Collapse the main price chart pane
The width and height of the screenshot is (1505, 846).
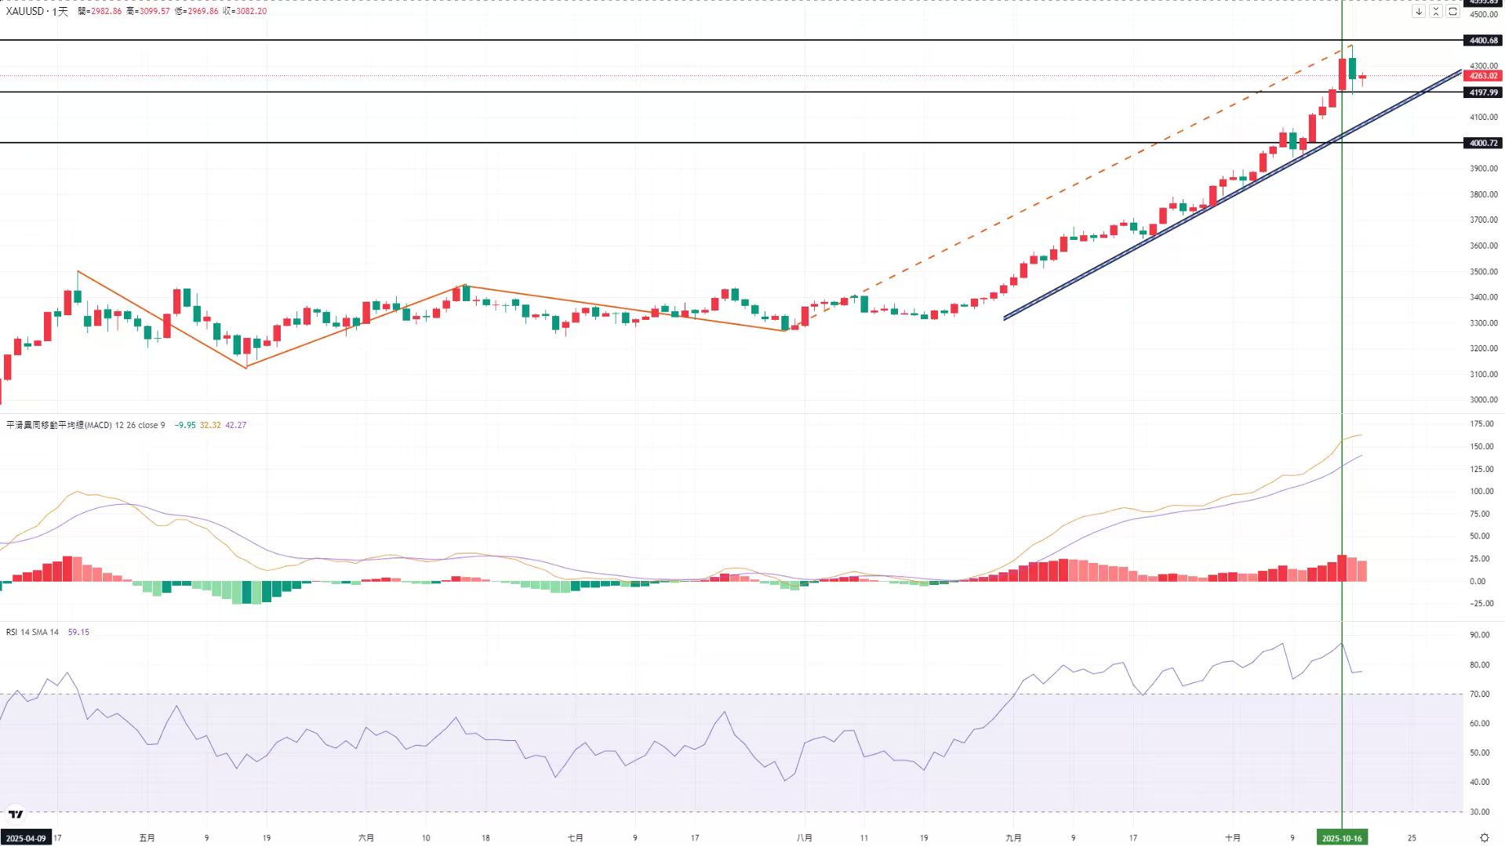[x=1436, y=12]
